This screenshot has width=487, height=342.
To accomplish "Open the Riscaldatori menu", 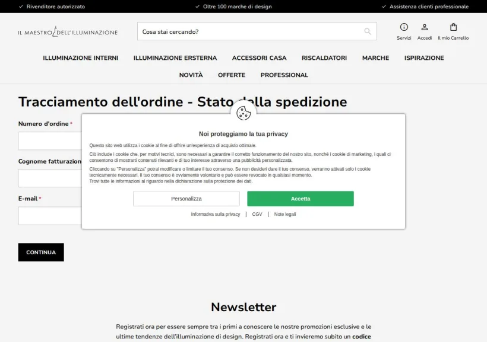I will click(x=324, y=58).
